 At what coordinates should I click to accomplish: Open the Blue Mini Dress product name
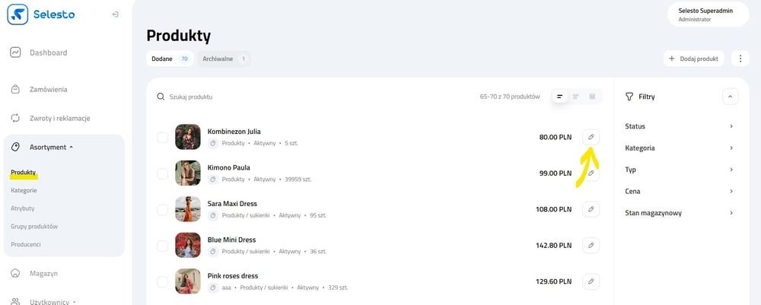coord(231,240)
